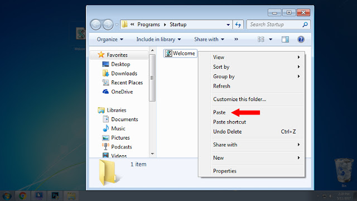This screenshot has height=201, width=357.
Task: Open view options dropdown arrow
Action: [x=271, y=40]
